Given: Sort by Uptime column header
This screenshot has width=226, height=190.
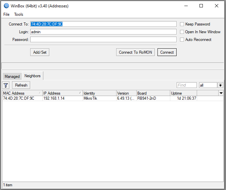Looking at the screenshot, I should tap(183, 93).
